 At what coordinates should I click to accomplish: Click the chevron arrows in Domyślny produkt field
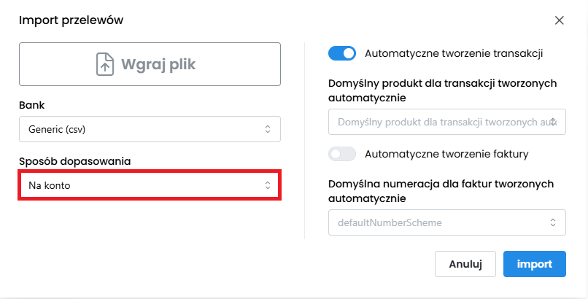click(x=554, y=122)
